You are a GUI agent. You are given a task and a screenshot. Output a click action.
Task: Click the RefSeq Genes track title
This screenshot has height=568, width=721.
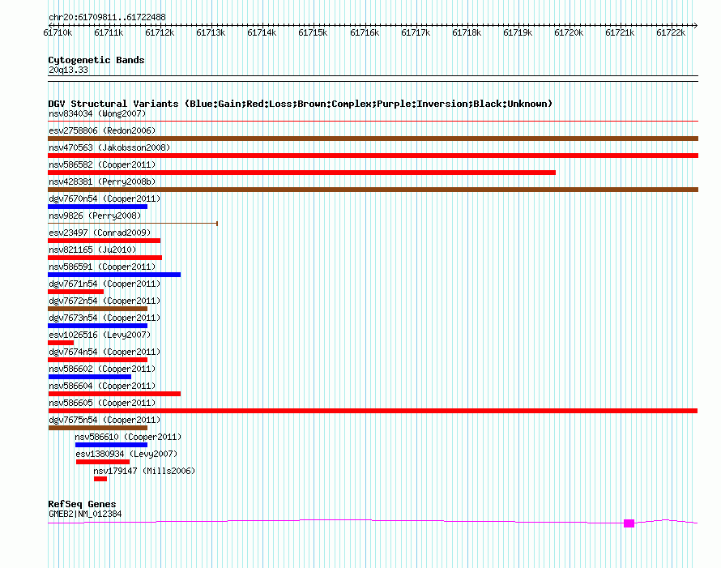[82, 504]
